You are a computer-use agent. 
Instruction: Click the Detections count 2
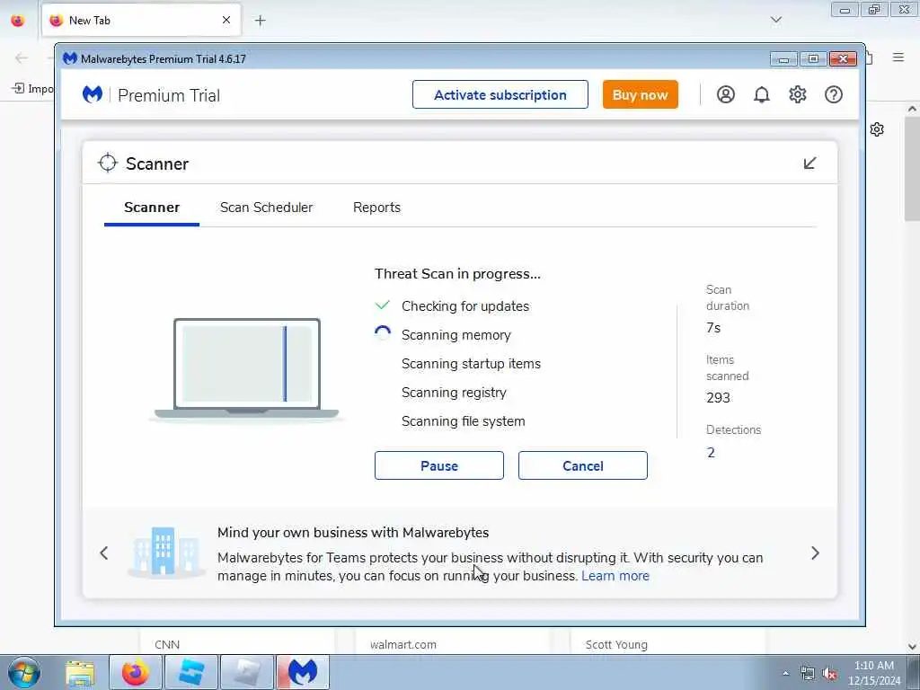712,453
